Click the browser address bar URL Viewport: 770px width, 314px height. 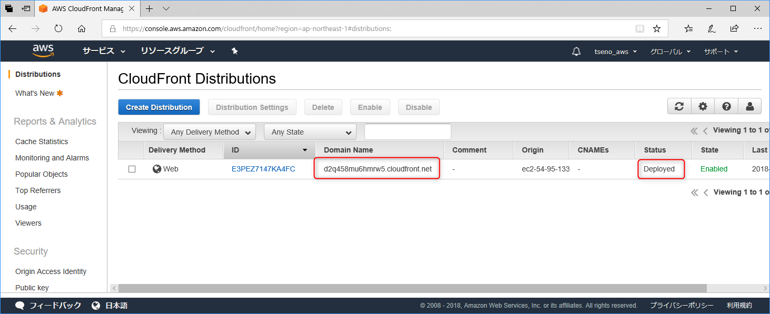pos(257,28)
